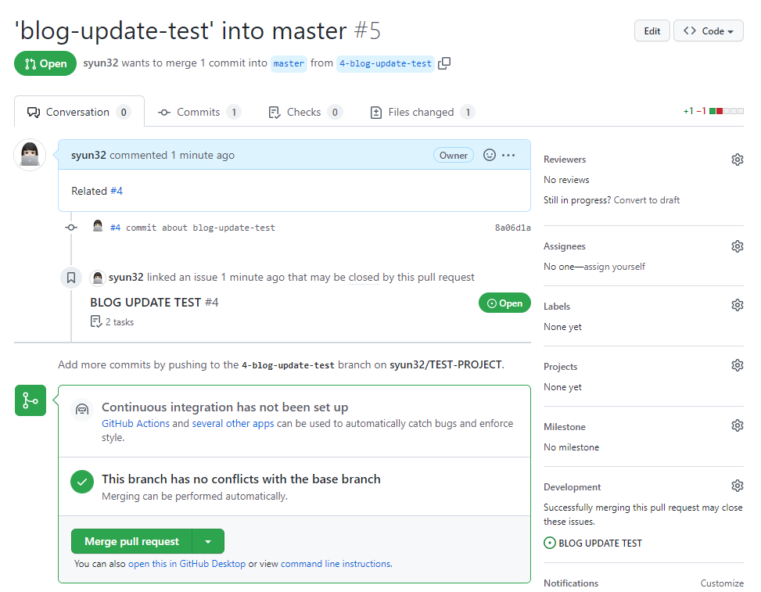Click '2 tasks' text under linked issue
The height and width of the screenshot is (592, 761).
120,321
